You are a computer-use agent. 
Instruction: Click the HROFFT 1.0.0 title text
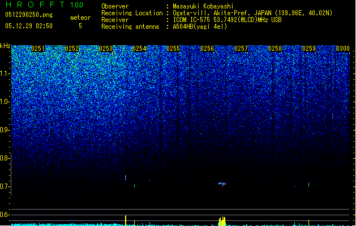(45, 5)
